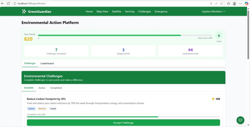
Task: Click the site info icon in address bar
Action: point(15,3)
